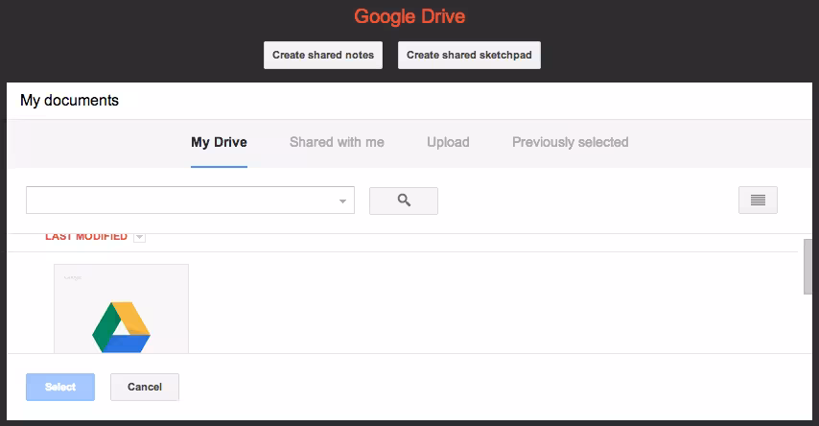This screenshot has height=426, width=819.
Task: Click the file list vertical scrollbar
Action: pyautogui.click(x=807, y=267)
